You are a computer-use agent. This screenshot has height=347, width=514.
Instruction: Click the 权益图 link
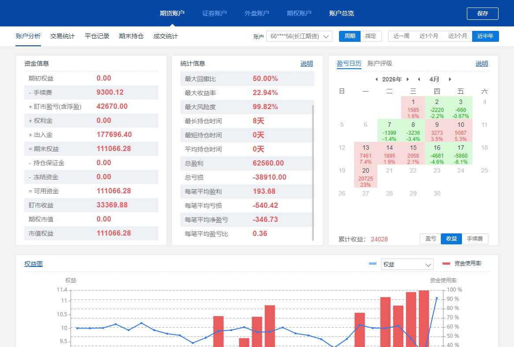pyautogui.click(x=34, y=264)
